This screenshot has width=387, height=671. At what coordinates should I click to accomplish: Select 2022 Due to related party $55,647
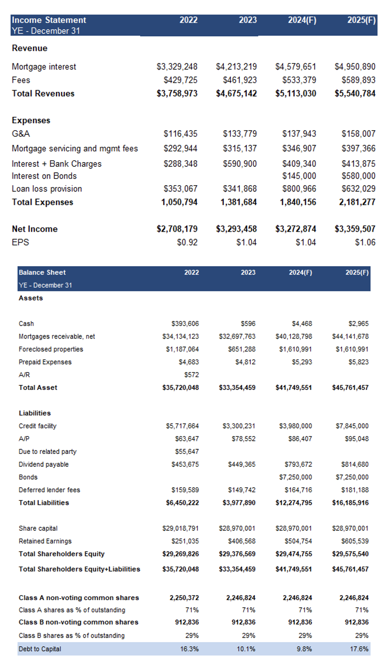point(187,452)
